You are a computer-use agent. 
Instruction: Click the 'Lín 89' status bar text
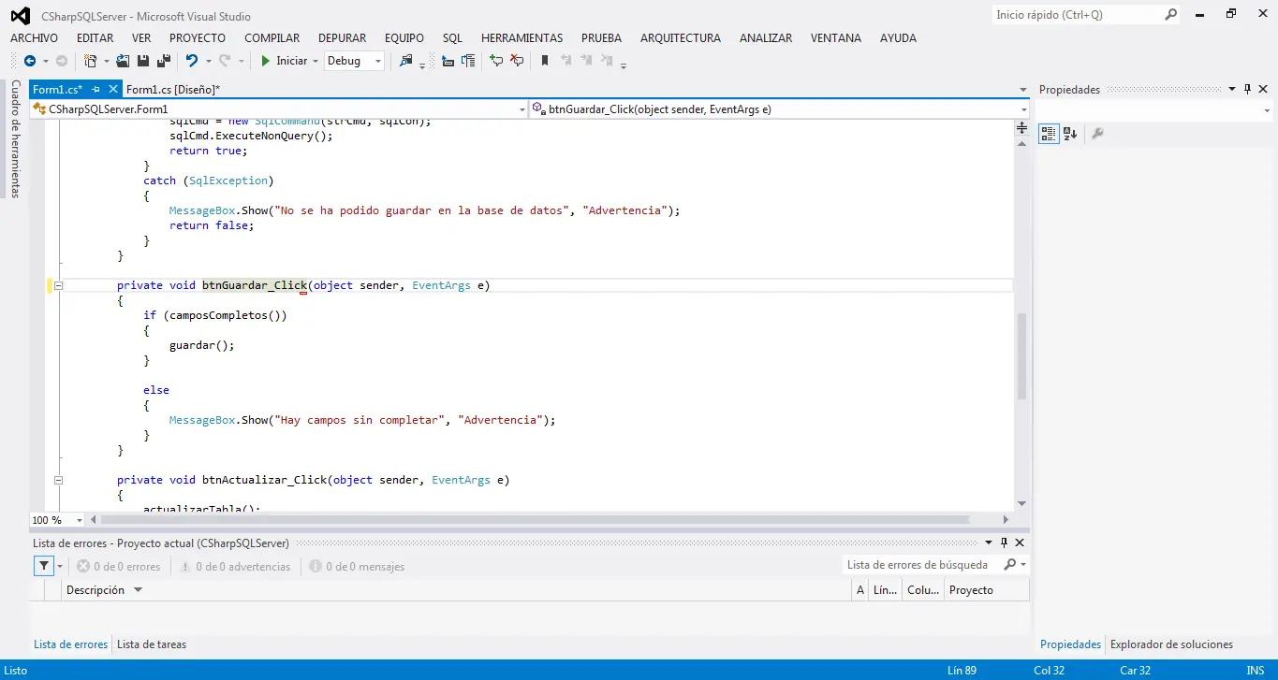coord(962,670)
